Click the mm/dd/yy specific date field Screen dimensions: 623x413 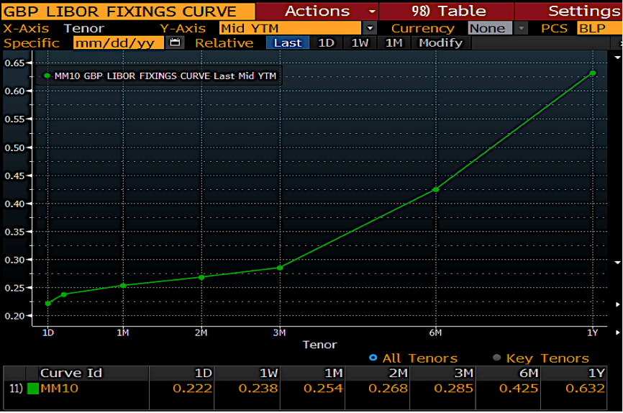[119, 43]
